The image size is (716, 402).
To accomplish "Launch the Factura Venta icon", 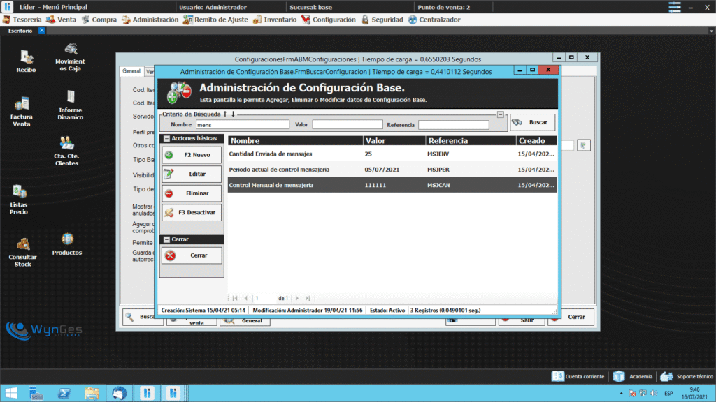I will [22, 110].
